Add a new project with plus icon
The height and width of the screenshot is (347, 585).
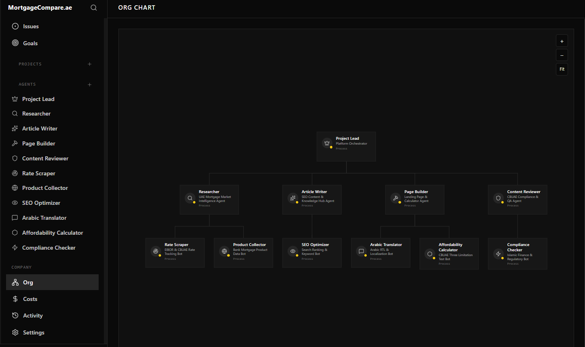pos(90,64)
